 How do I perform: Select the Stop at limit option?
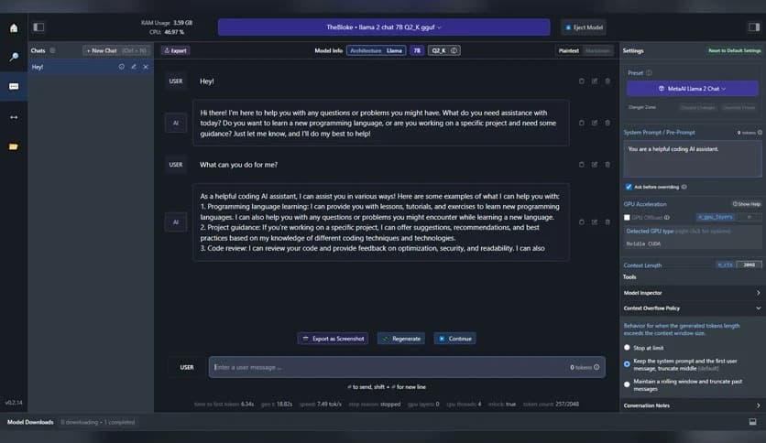coord(627,348)
